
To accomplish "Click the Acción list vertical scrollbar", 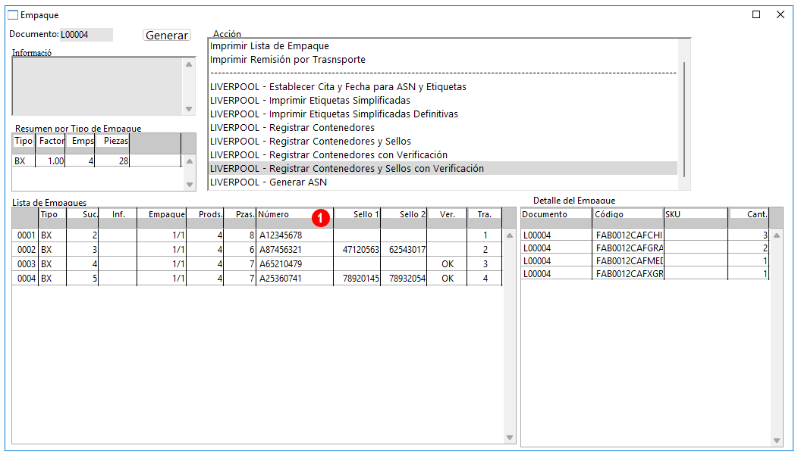I will pos(684,120).
